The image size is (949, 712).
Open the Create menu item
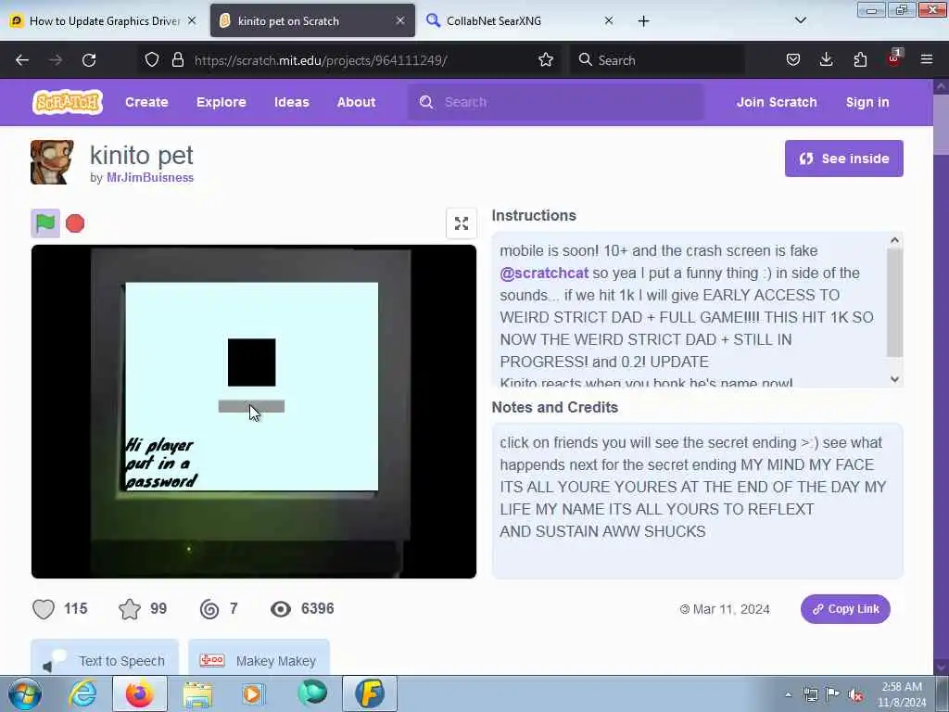(146, 102)
